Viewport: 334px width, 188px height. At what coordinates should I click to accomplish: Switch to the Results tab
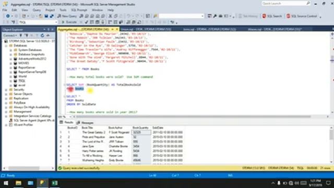[x=66, y=122]
